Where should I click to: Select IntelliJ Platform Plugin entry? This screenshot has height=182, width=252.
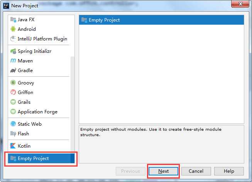(39, 39)
